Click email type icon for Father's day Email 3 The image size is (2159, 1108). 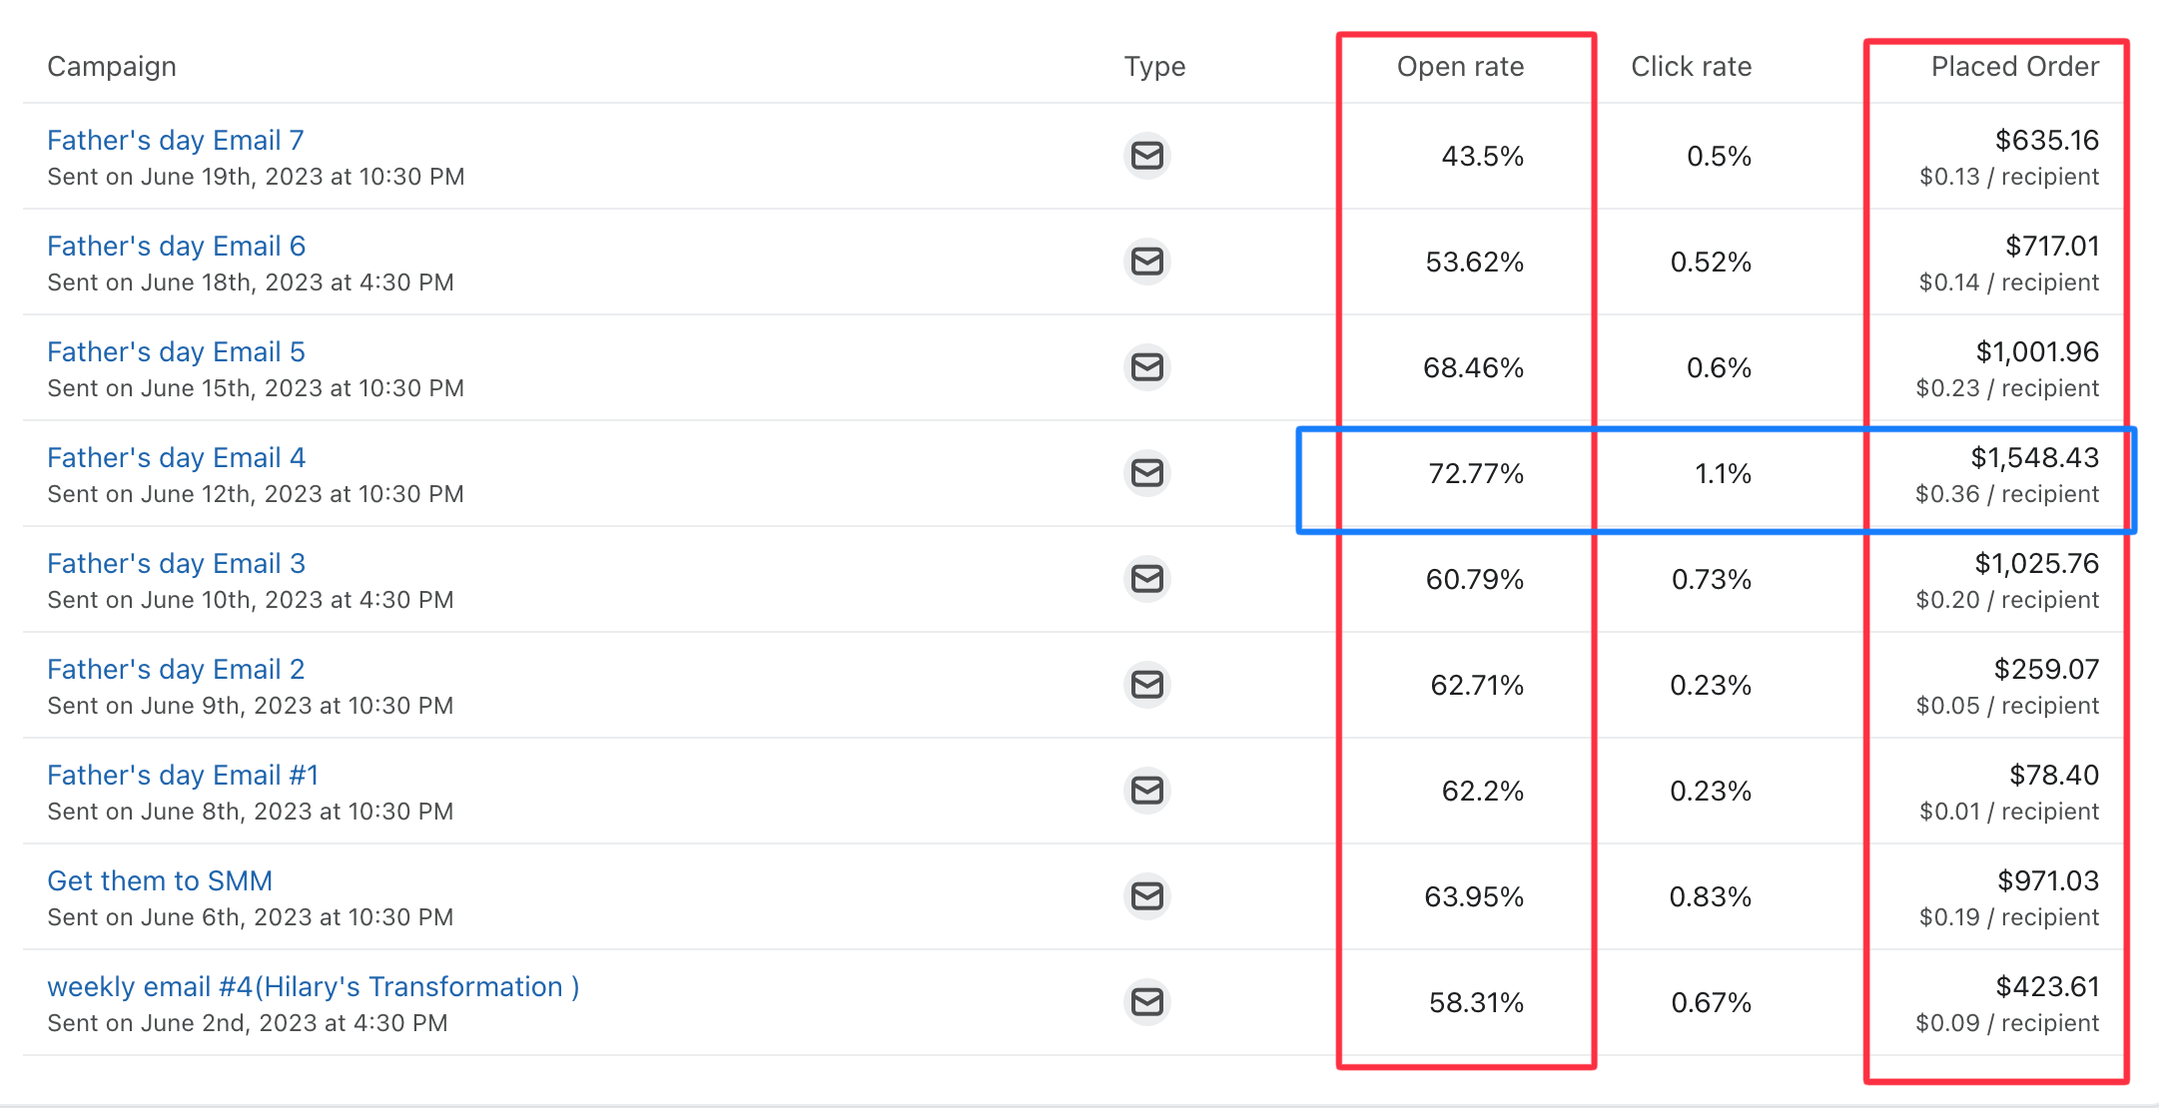pyautogui.click(x=1147, y=579)
